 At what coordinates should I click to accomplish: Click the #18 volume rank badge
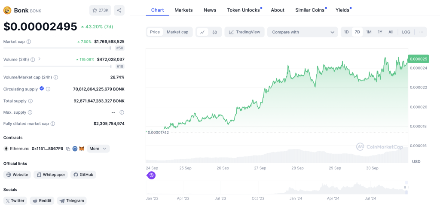point(120,67)
